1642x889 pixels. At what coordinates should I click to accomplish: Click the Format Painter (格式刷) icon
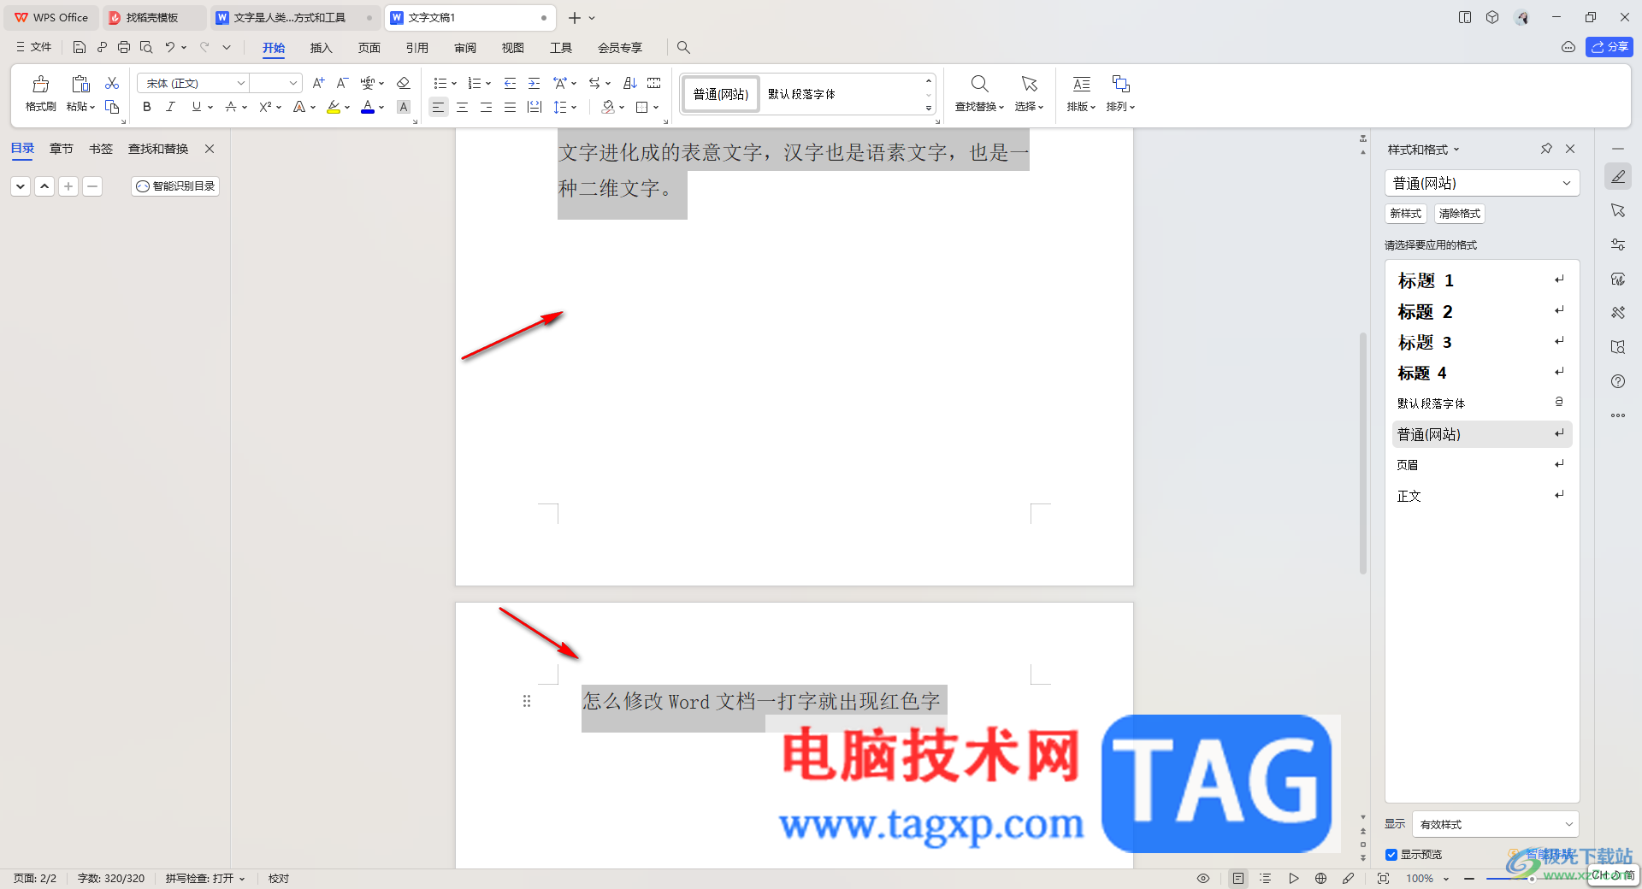click(40, 84)
